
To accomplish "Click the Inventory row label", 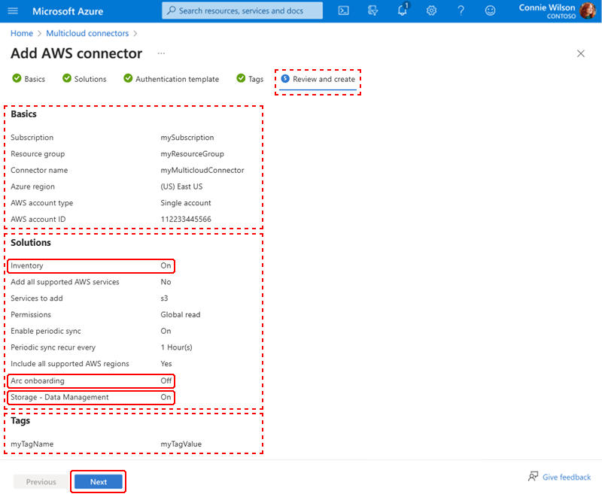I will tap(27, 265).
